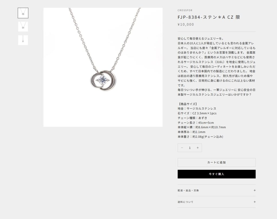Click the 安心して毎日使えるジュエリーを description line
Image resolution: width=277 pixels, height=219 pixels.
(x=201, y=38)
